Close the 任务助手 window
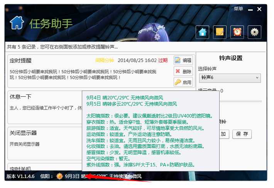The image size is (274, 188). (x=259, y=9)
